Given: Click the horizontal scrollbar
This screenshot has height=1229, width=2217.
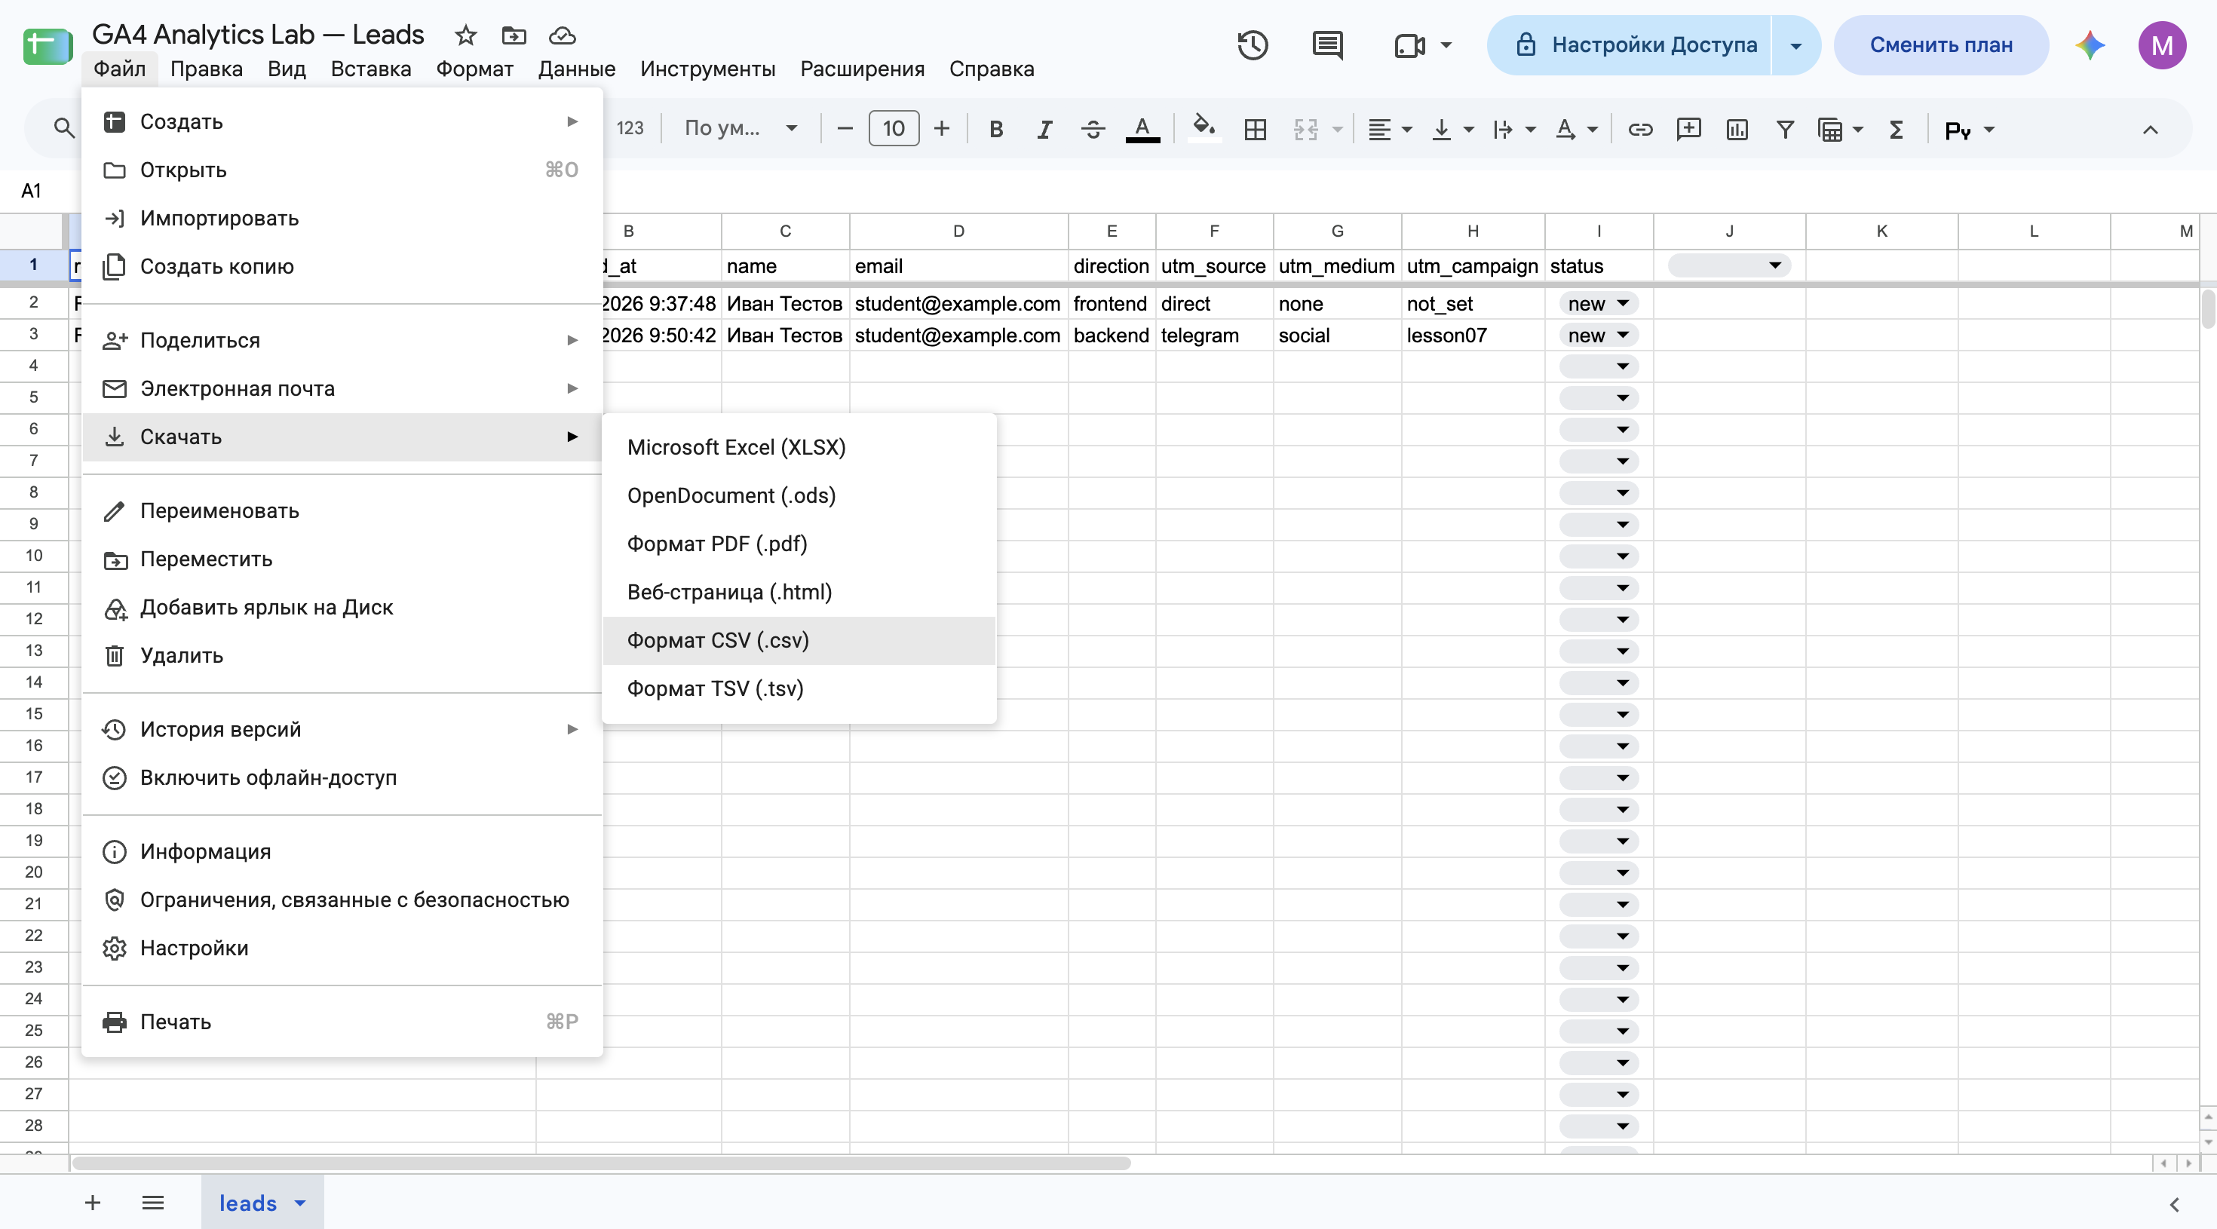Looking at the screenshot, I should click(601, 1163).
